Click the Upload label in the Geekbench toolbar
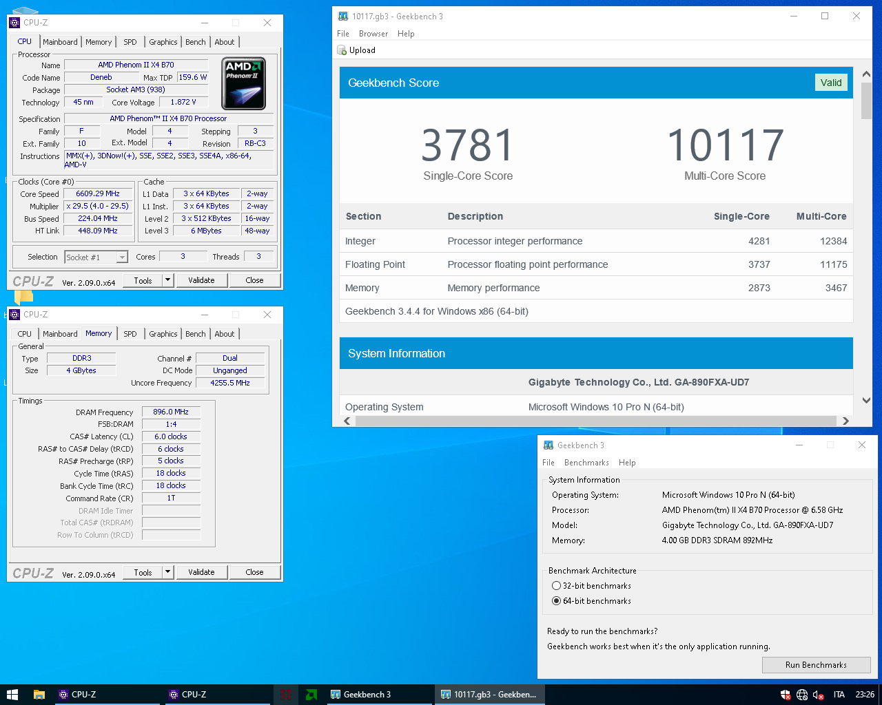This screenshot has height=705, width=882. tap(362, 50)
